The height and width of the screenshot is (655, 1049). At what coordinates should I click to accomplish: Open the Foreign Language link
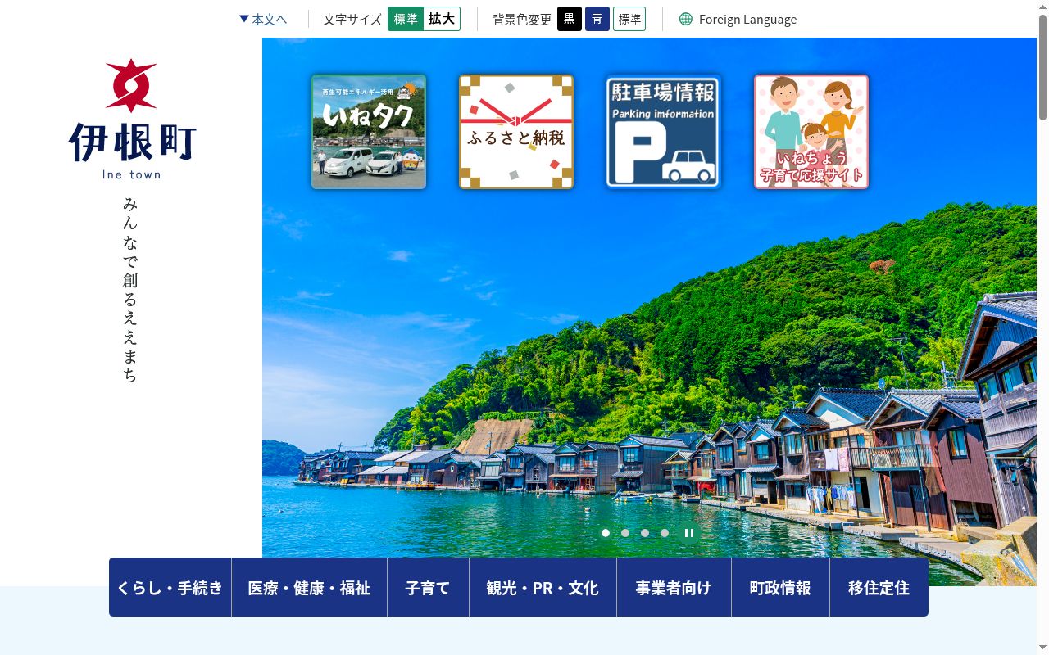pos(747,19)
